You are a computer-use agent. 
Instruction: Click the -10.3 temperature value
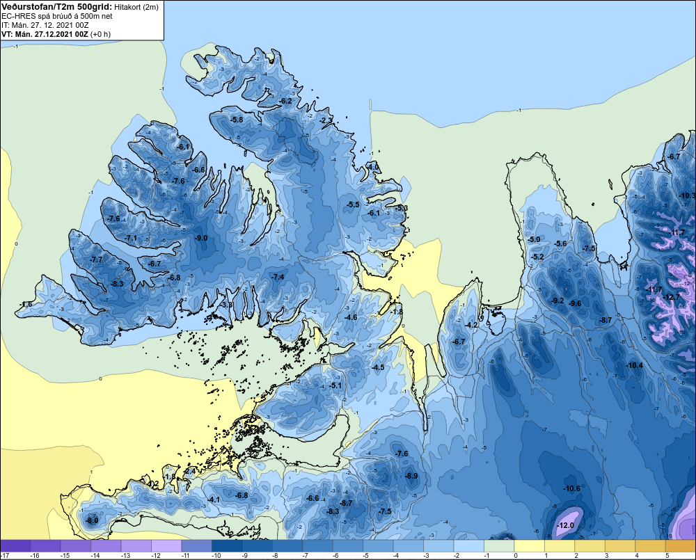click(x=688, y=195)
